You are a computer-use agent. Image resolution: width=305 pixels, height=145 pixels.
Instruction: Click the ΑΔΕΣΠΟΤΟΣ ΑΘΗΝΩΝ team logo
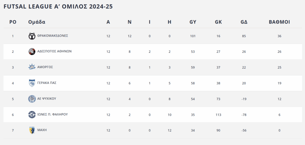click(32, 52)
